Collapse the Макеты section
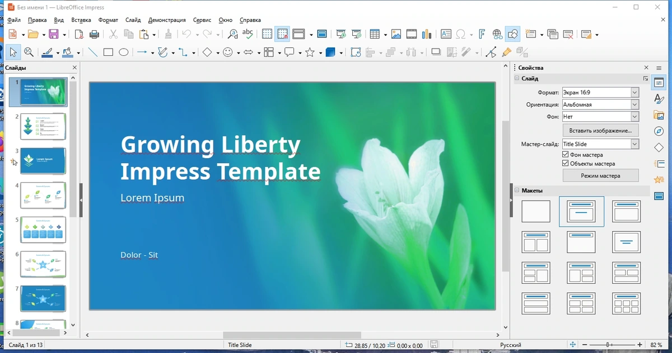This screenshot has width=672, height=353. [518, 190]
